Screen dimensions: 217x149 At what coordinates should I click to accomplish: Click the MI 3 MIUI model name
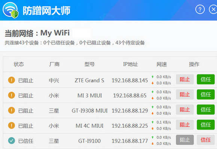(x=90, y=95)
